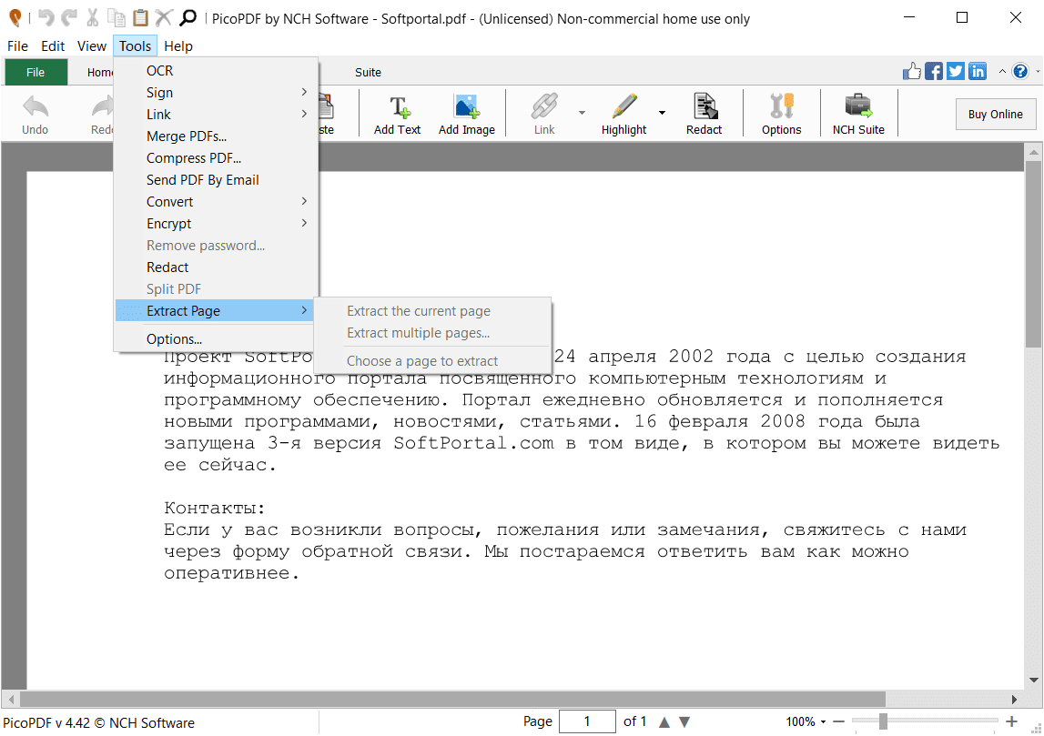
Task: Select the Redact toolbar tool
Action: point(704,115)
